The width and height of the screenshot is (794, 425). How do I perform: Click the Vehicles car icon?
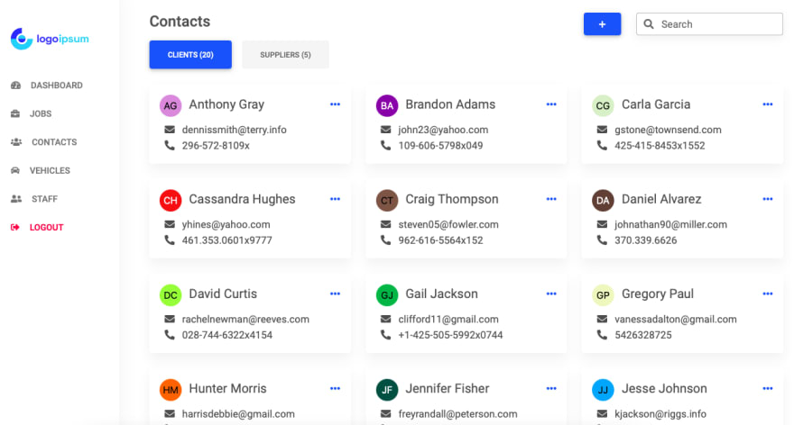[15, 170]
